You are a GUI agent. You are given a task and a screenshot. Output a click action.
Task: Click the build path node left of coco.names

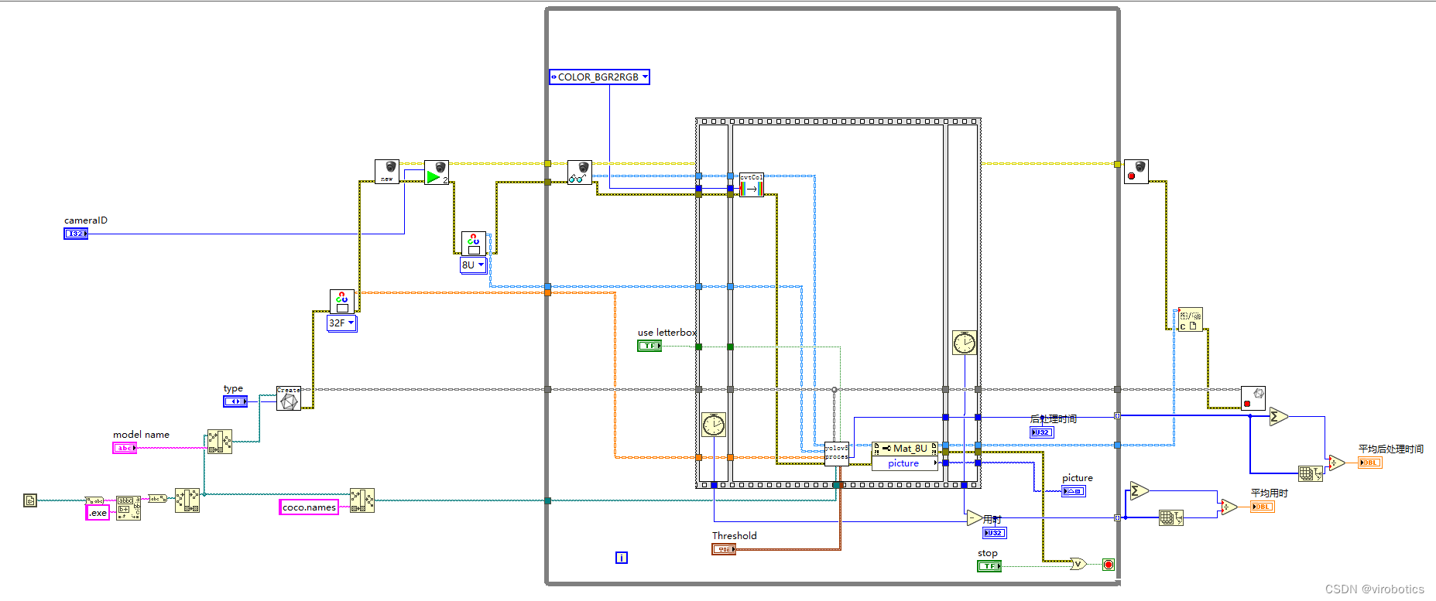coord(187,500)
